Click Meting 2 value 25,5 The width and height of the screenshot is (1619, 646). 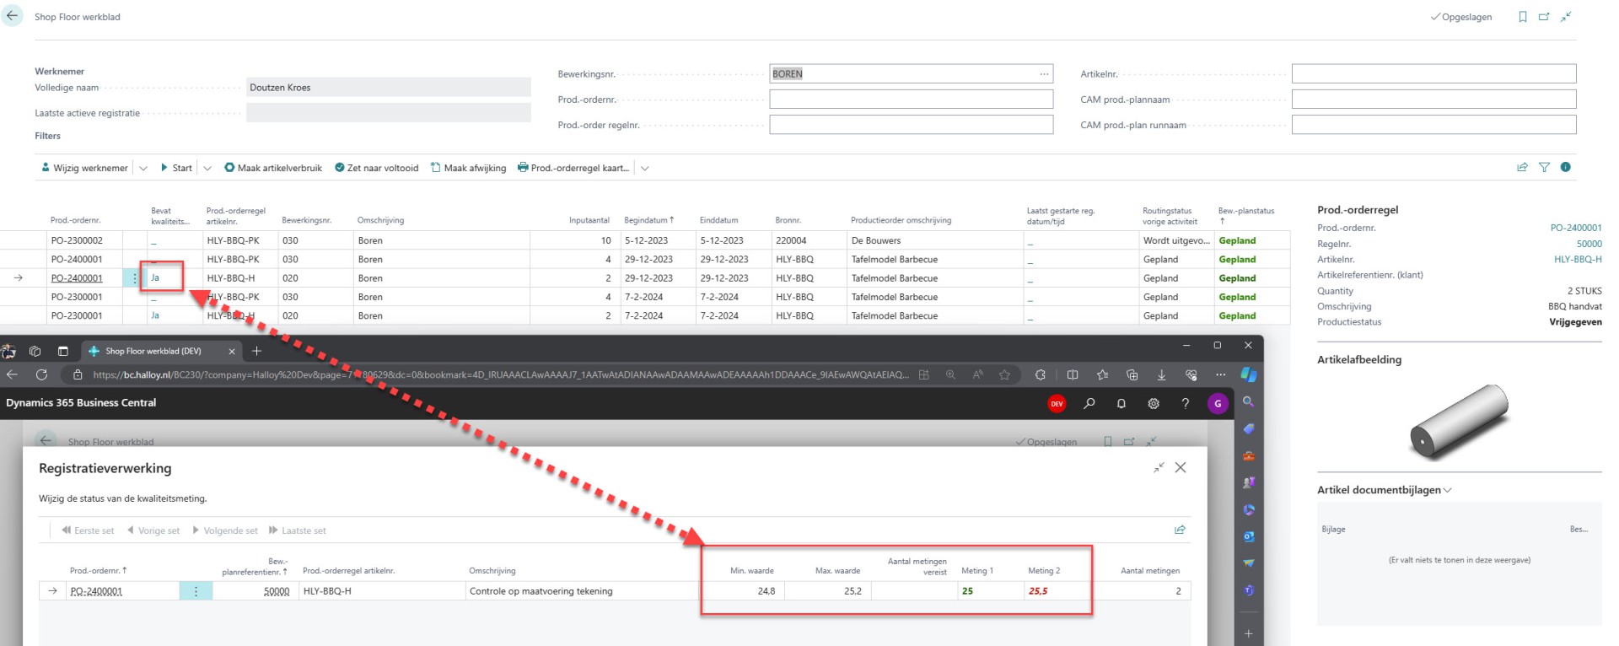click(1037, 591)
